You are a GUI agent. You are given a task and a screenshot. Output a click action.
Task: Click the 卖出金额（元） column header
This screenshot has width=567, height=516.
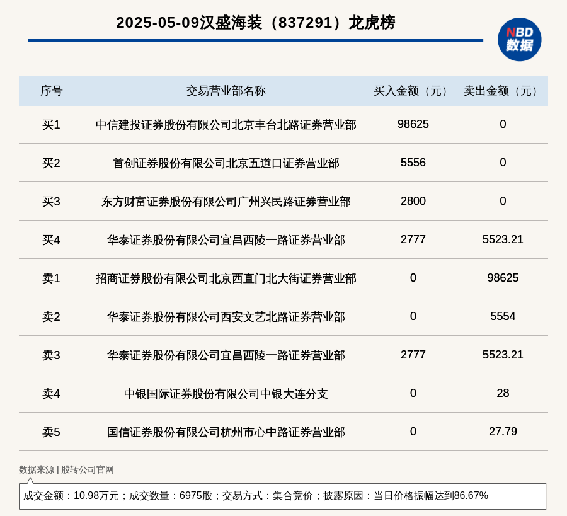pos(503,91)
